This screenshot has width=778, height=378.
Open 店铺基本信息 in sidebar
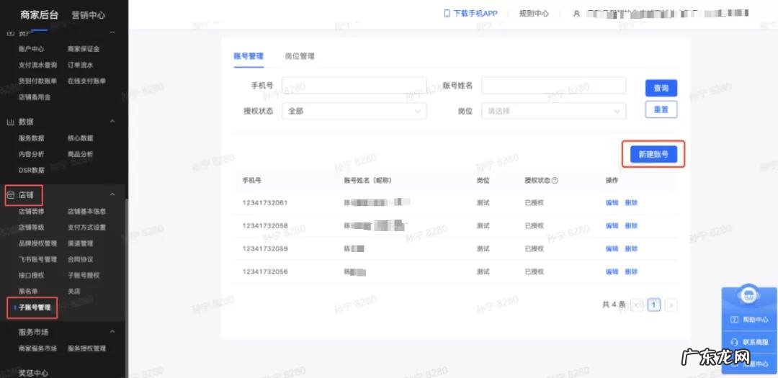pos(87,212)
